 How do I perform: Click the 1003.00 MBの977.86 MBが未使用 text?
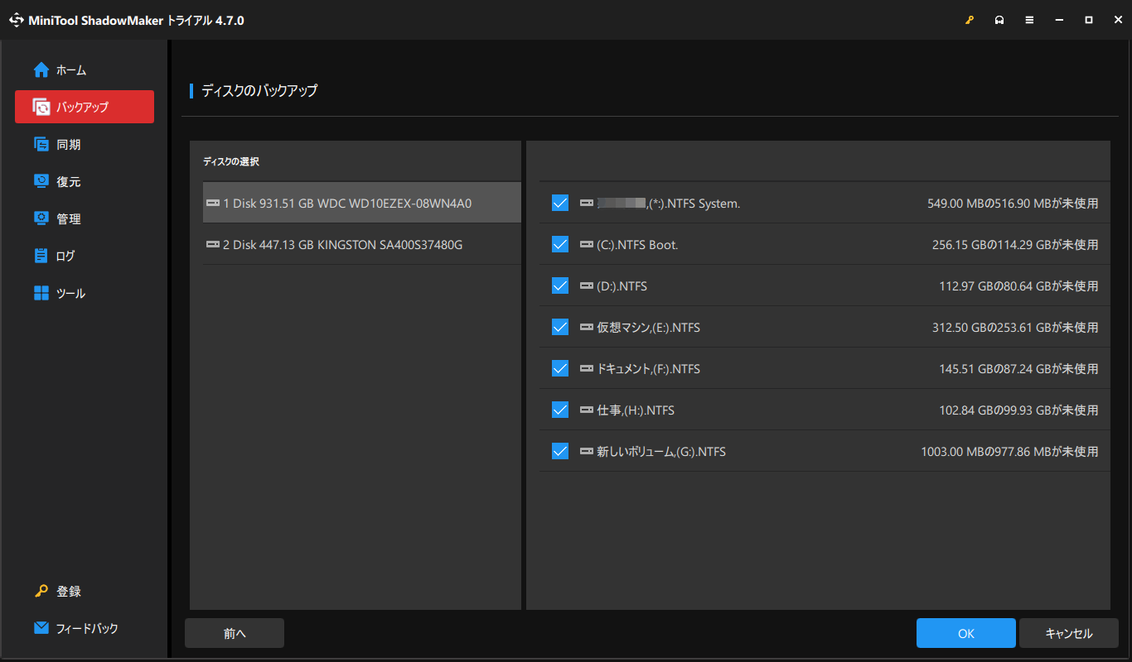(x=1009, y=452)
